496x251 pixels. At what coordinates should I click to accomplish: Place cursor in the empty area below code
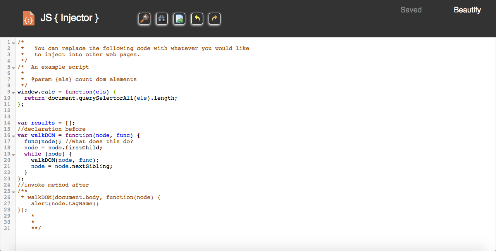(155, 241)
